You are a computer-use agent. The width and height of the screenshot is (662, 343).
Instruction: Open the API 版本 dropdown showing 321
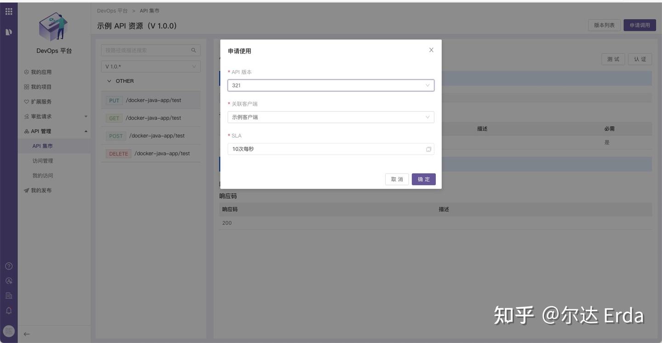click(x=331, y=85)
